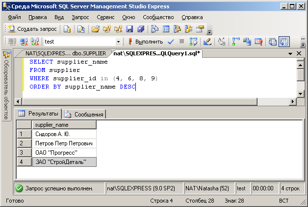The image size is (308, 207).
Task: Click the database name field showing test
Action: coord(80,42)
